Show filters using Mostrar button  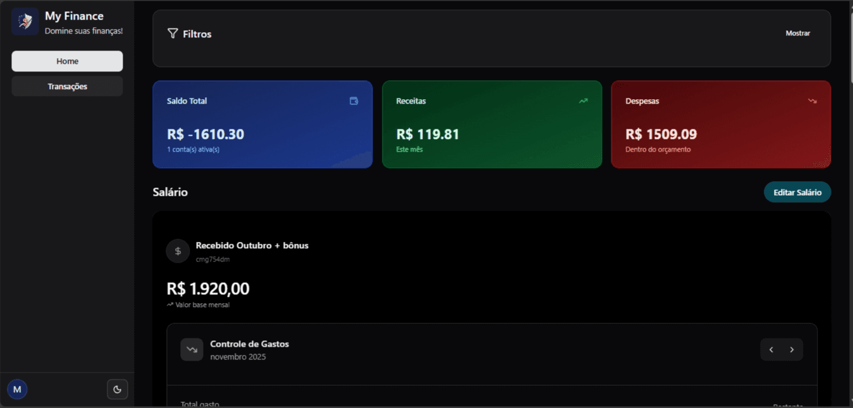[x=797, y=33]
